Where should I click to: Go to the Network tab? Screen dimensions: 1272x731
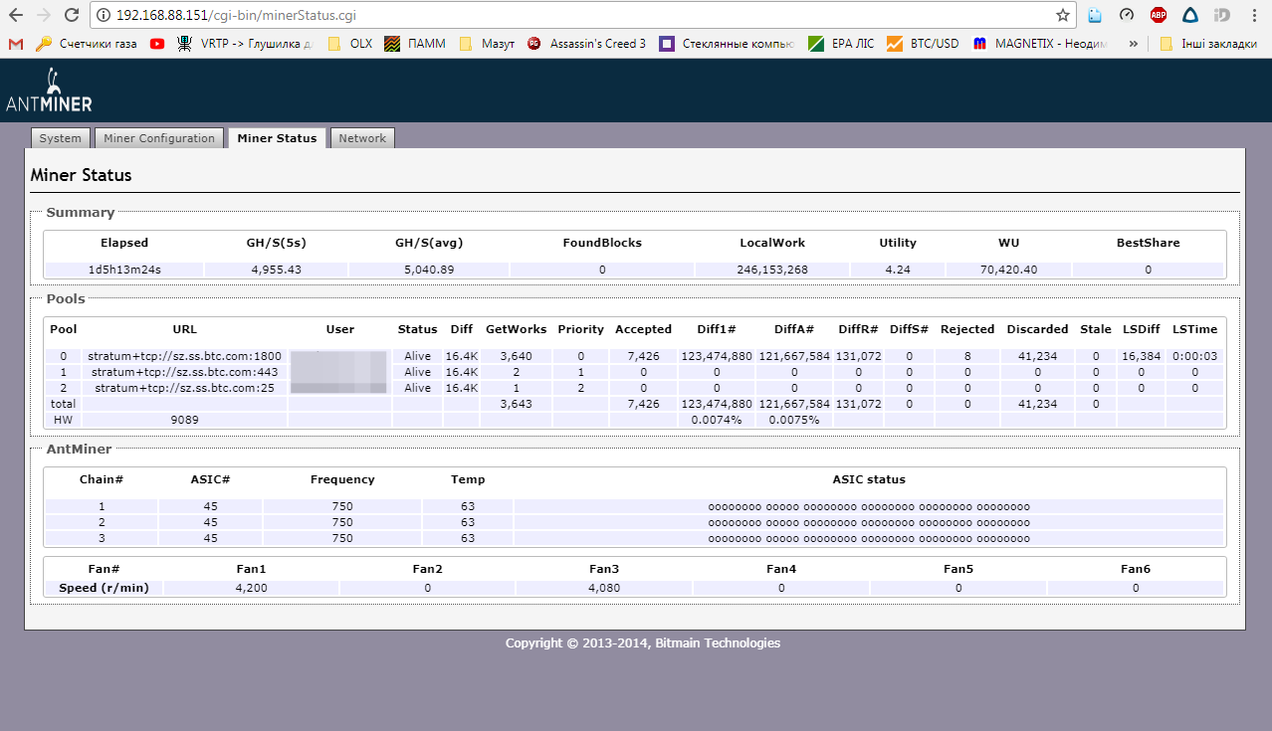point(362,138)
